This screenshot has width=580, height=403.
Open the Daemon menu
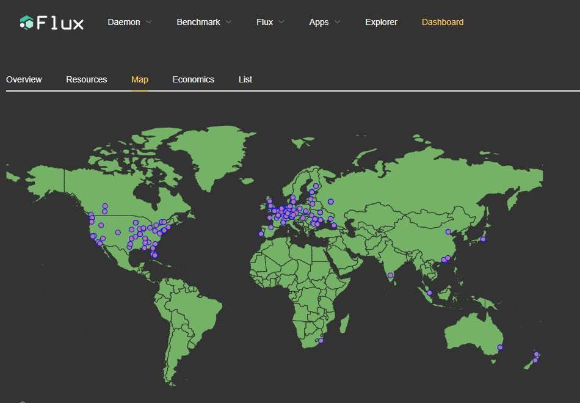(123, 22)
